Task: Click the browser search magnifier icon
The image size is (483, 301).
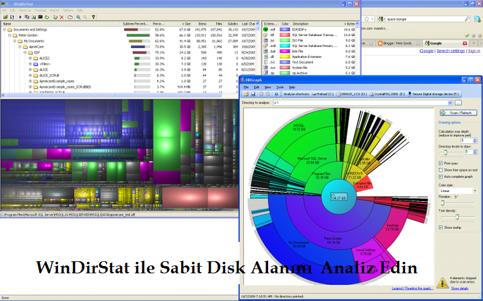Action: 467,19
